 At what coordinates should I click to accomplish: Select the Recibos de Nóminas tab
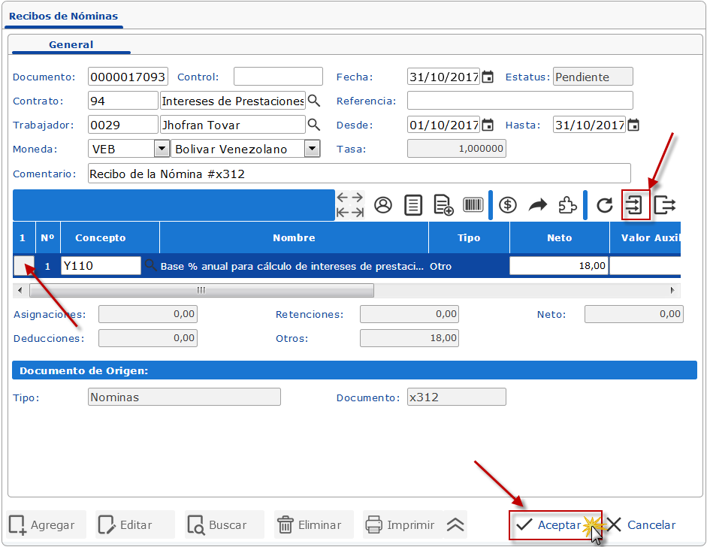63,16
